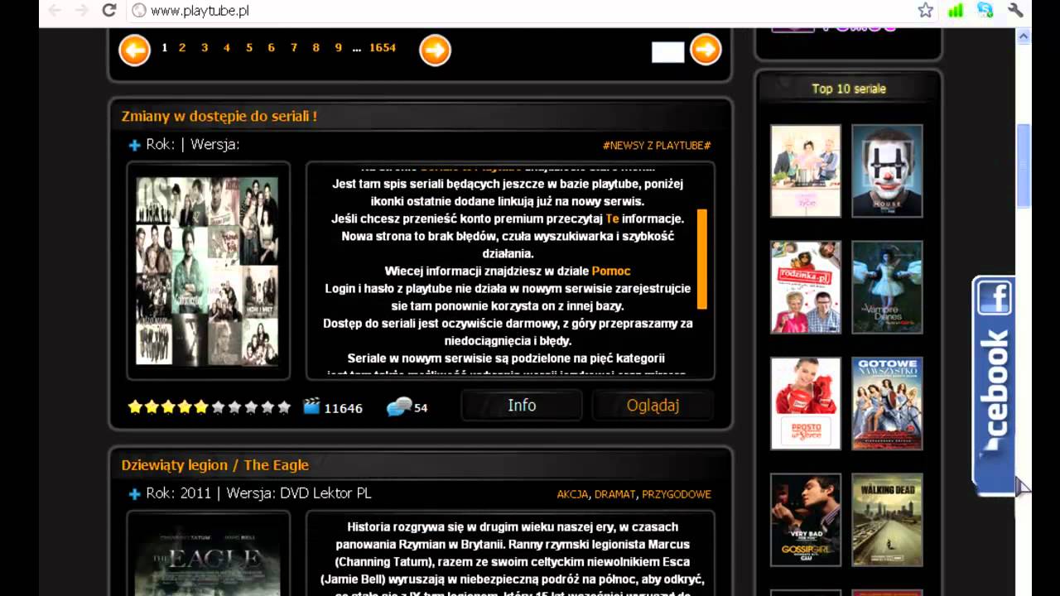Click the plus icon beside Rok: | Wersja:

[x=135, y=146]
